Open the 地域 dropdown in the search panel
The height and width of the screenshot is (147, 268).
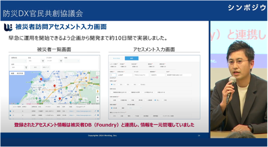click(72, 61)
